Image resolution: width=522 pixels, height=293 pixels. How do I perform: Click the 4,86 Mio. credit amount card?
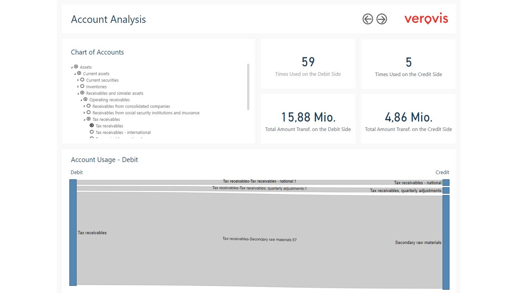pos(409,119)
